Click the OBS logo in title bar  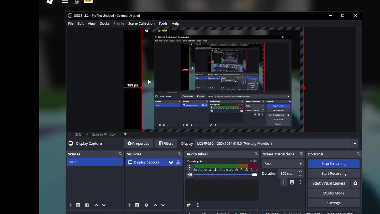tap(70, 15)
